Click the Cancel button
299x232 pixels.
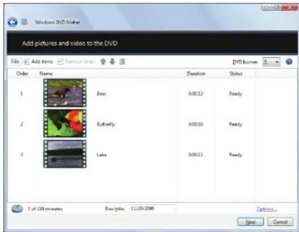(x=280, y=222)
